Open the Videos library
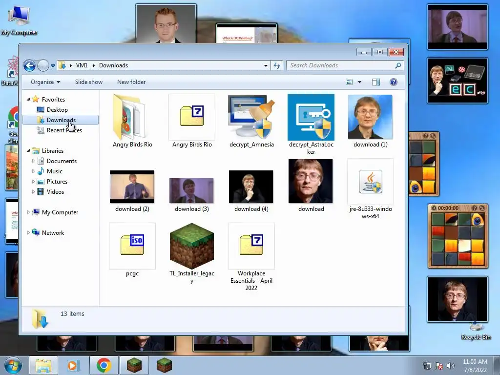Image resolution: width=500 pixels, height=375 pixels. point(55,191)
